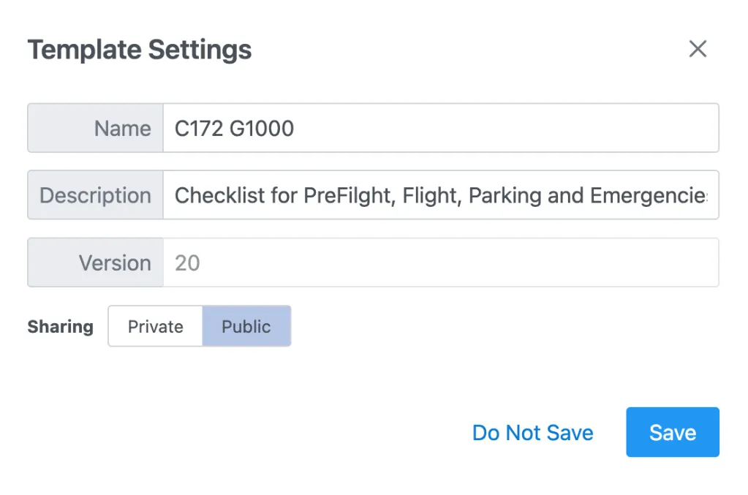
Task: Close the Template Settings dialog
Action: (x=698, y=49)
